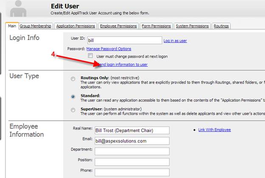Click the Department text field

coord(132,151)
